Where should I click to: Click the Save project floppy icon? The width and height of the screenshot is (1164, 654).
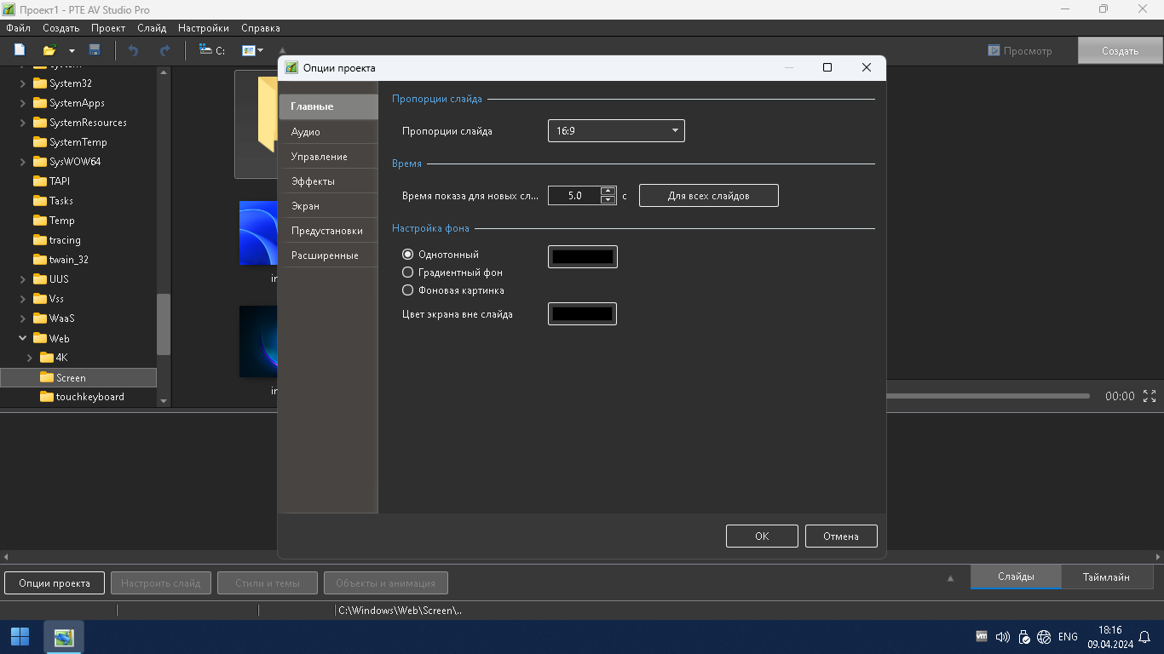tap(95, 50)
